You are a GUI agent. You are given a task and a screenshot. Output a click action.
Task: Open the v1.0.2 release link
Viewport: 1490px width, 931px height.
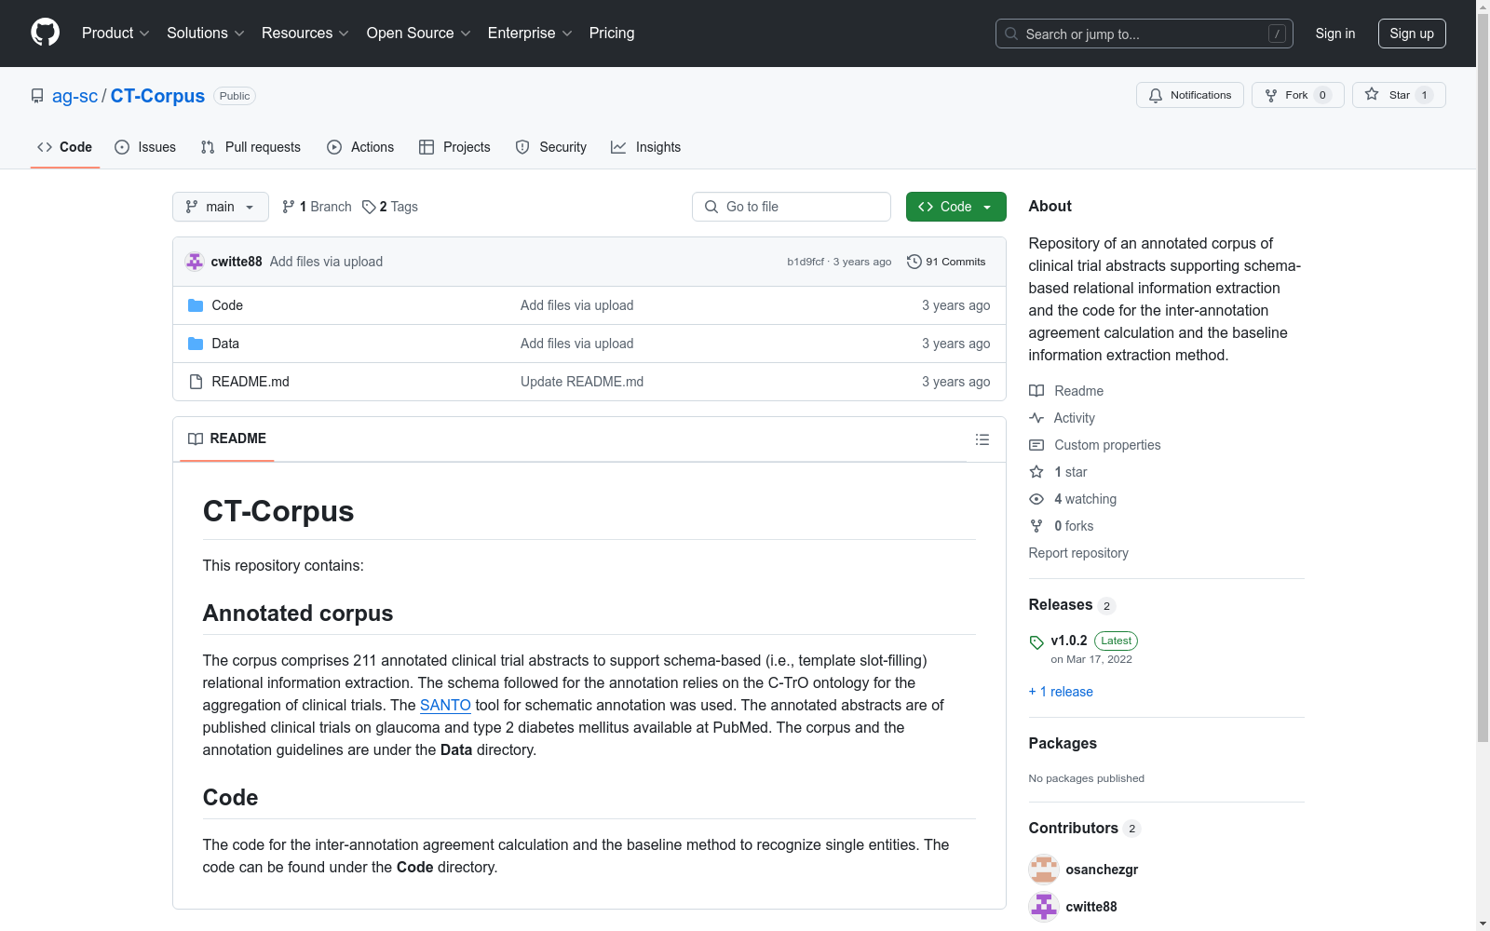click(x=1069, y=641)
